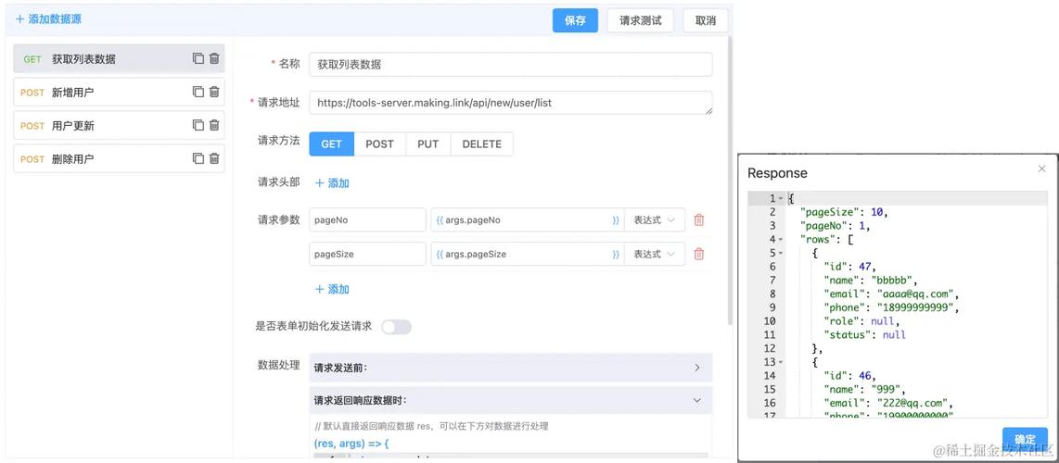Edit the pageNo parameter name field
1059x463 pixels.
point(367,219)
